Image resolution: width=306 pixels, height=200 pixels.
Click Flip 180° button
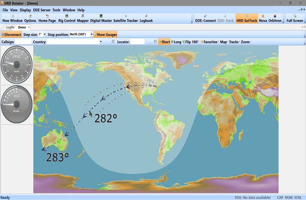point(190,42)
